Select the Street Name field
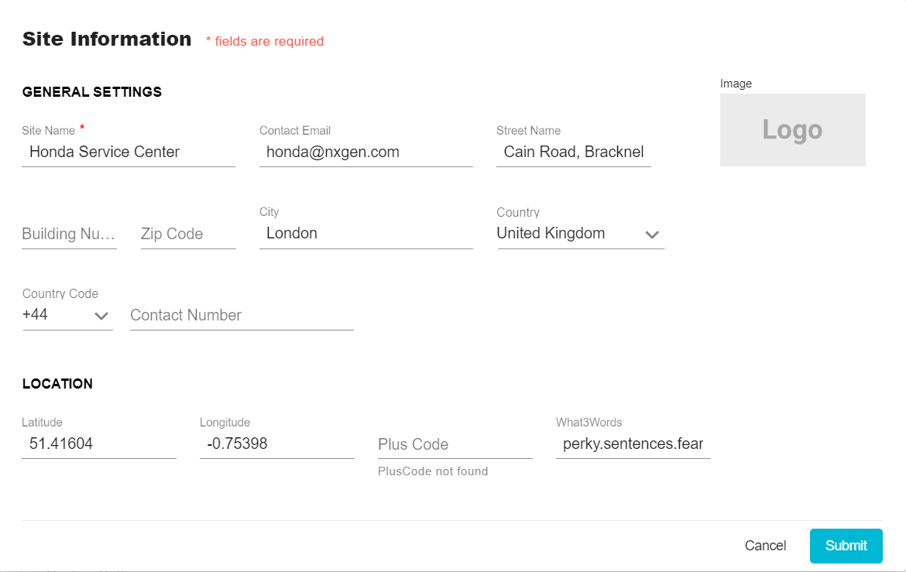 573,152
